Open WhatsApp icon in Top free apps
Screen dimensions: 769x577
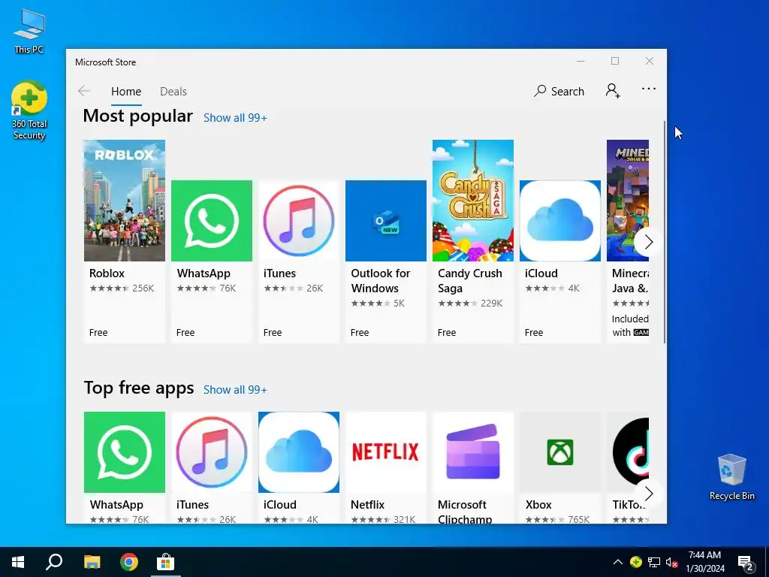(125, 452)
